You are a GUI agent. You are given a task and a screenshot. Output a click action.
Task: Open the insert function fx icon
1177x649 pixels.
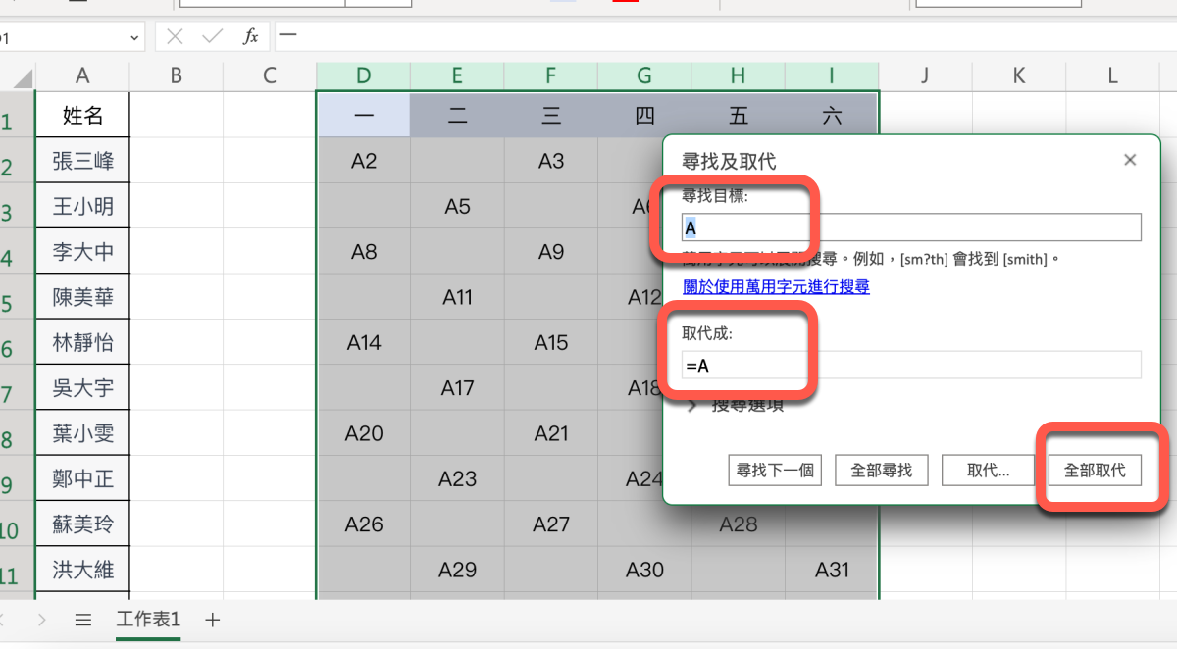click(251, 37)
